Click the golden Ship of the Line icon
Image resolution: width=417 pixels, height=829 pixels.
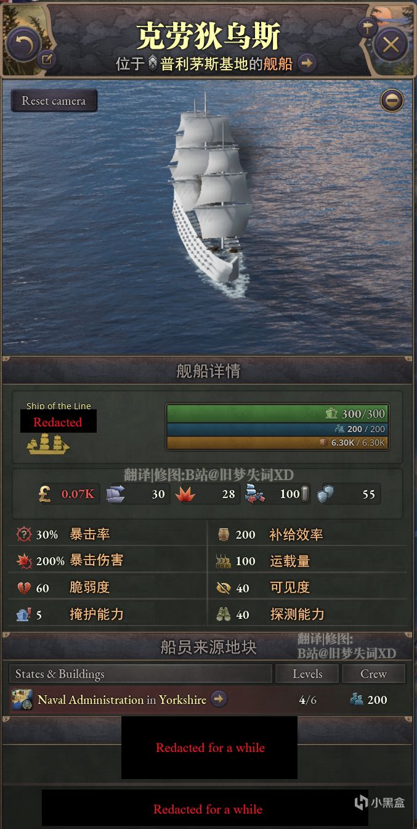[48, 444]
